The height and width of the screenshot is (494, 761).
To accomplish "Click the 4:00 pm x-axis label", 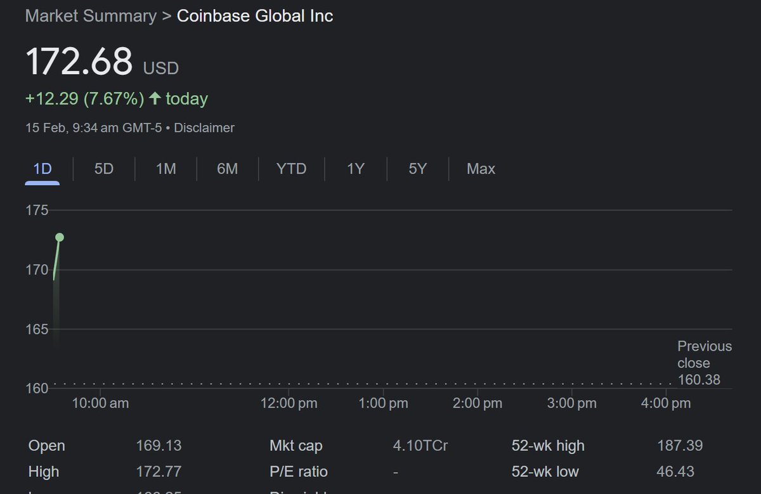I will [x=666, y=403].
